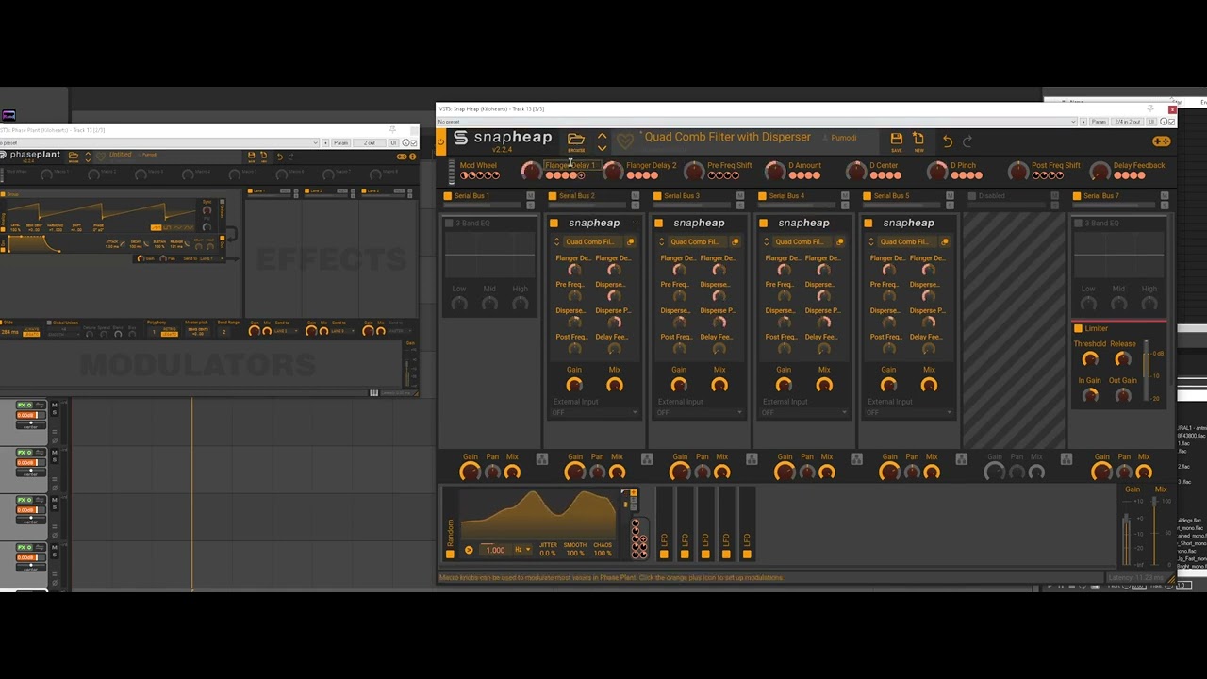Open External Input dropdown in Serial Bus 5

tap(908, 413)
